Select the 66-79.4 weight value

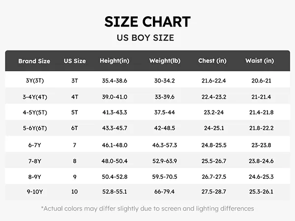click(165, 192)
